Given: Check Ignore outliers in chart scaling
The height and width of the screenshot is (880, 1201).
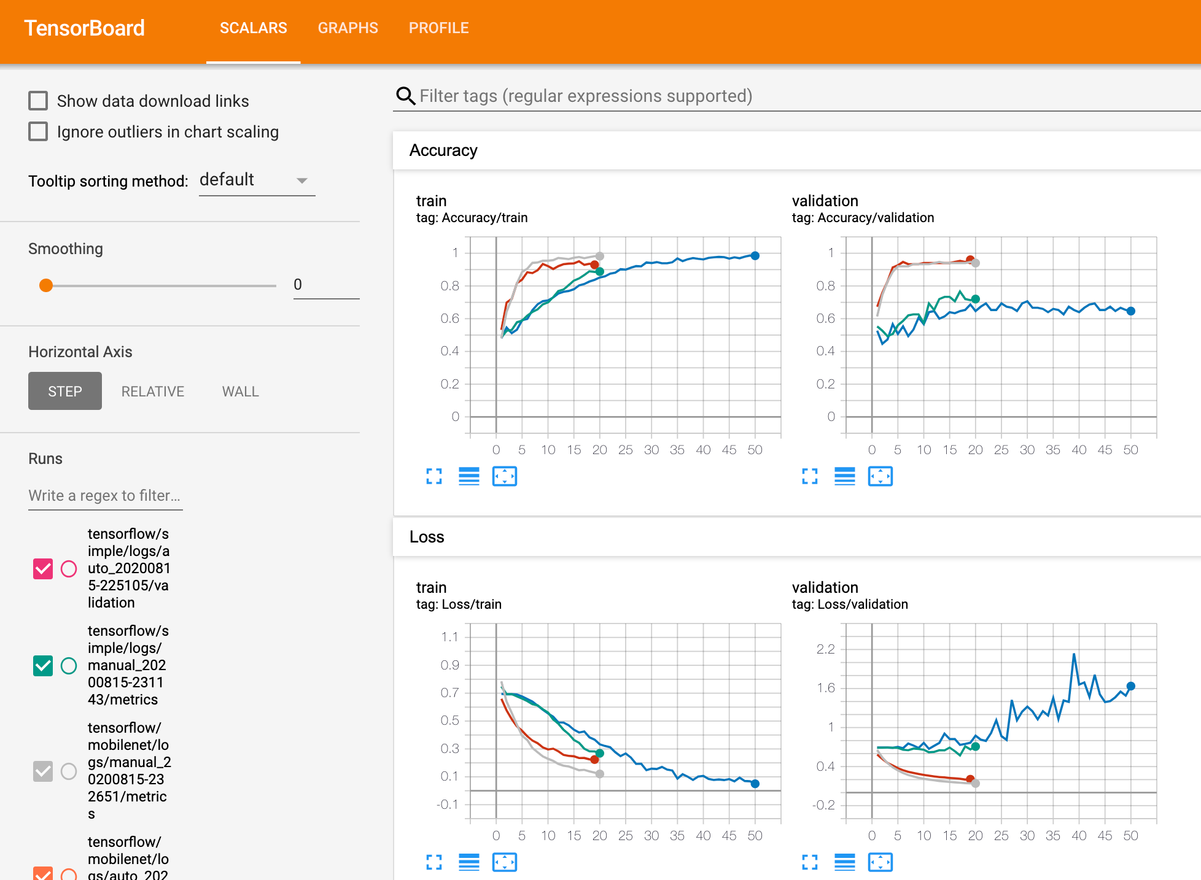Looking at the screenshot, I should [x=38, y=131].
